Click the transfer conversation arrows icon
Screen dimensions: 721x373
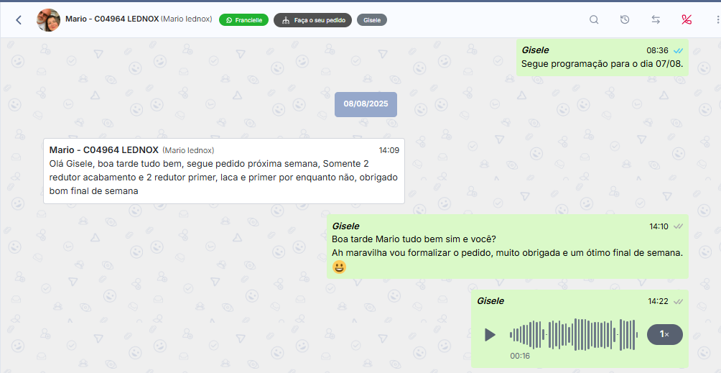(656, 20)
